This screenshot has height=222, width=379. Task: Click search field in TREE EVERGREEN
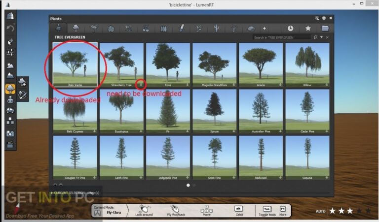282,37
